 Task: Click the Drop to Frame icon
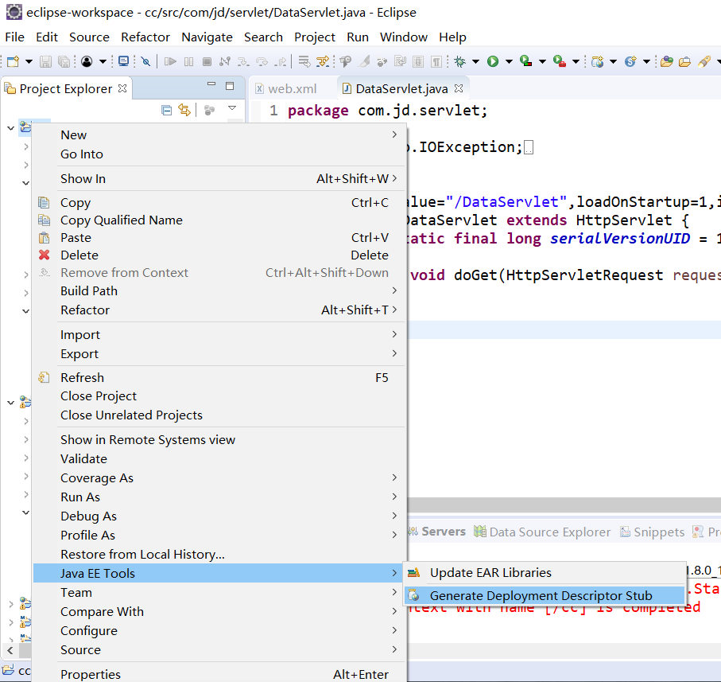[x=304, y=61]
